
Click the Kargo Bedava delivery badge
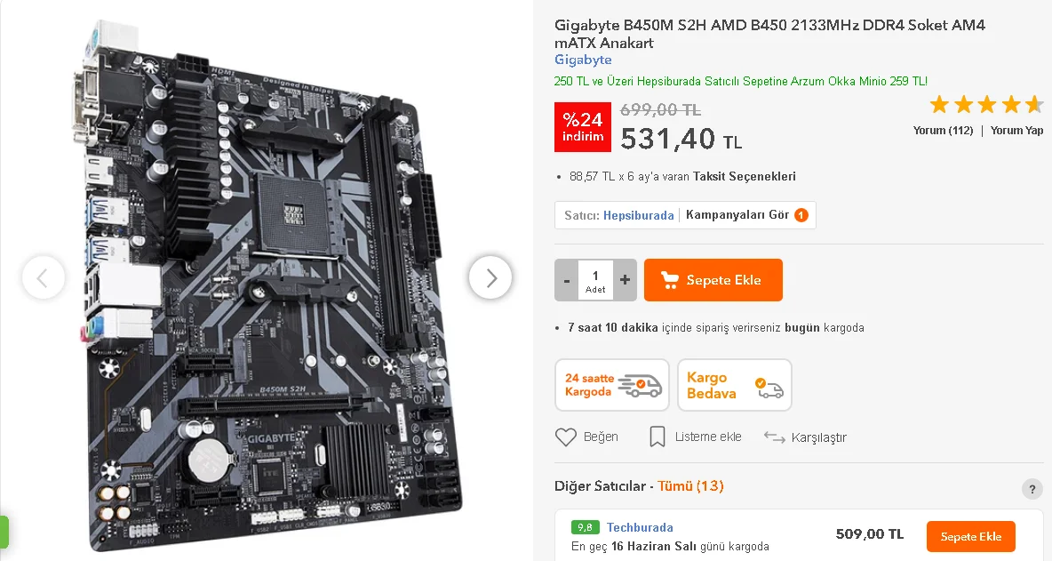click(735, 385)
